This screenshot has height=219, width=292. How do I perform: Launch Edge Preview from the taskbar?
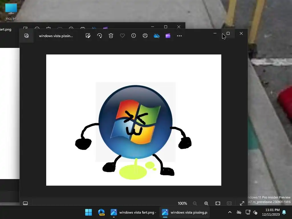pos(101,212)
